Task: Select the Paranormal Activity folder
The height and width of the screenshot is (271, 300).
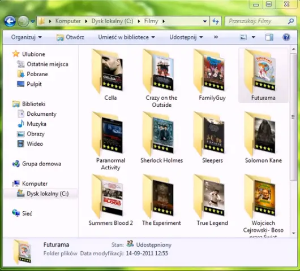Action: [110, 141]
